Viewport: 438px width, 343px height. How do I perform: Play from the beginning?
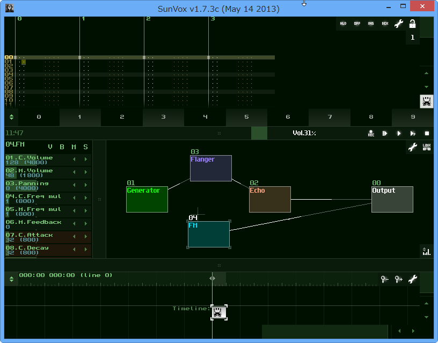385,134
